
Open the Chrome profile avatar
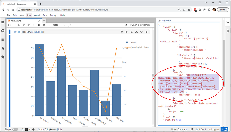click(214, 10)
